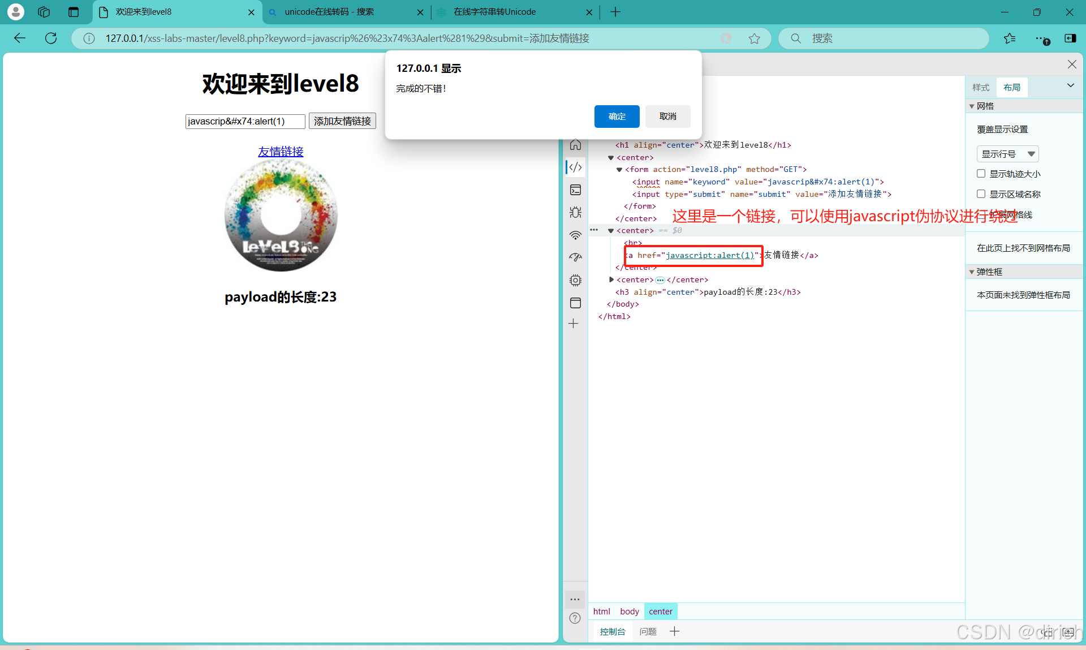1086x650 pixels.
Task: Open the Elements panel icon in DevTools
Action: click(575, 167)
